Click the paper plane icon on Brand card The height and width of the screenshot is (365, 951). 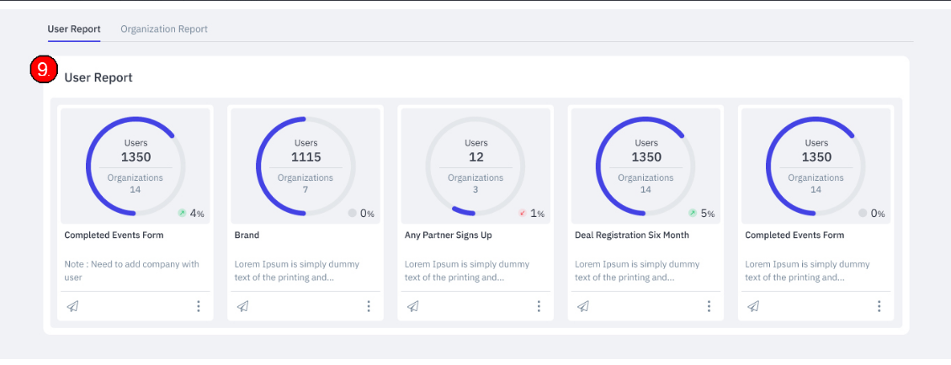pyautogui.click(x=242, y=306)
